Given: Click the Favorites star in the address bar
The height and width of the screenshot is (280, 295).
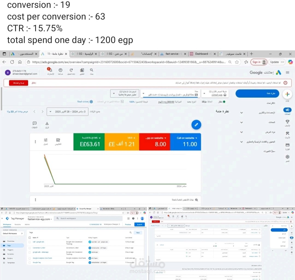Looking at the screenshot, I should click(237, 62).
